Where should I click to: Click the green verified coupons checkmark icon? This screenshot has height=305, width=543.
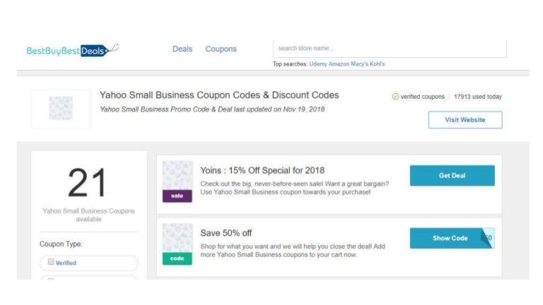click(x=395, y=97)
